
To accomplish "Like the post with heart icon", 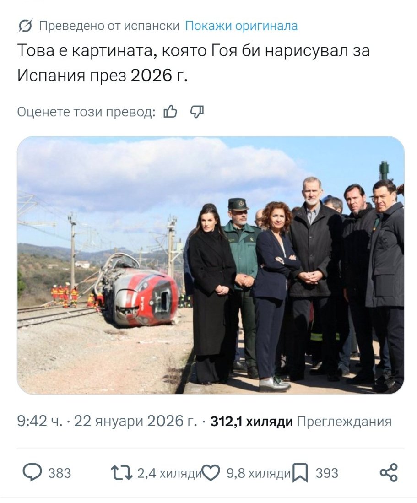I will [x=211, y=473].
